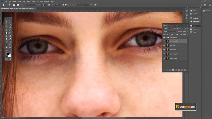Open the Color panel from side dock
This screenshot has width=212, height=119.
point(193,11)
